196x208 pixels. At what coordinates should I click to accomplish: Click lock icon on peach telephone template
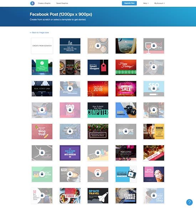click(x=98, y=174)
